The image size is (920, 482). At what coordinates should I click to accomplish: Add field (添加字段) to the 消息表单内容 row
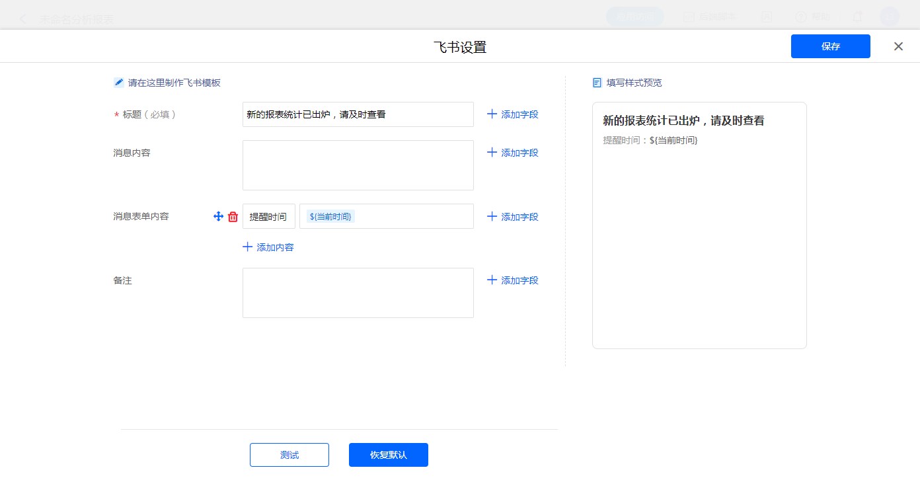click(x=513, y=217)
